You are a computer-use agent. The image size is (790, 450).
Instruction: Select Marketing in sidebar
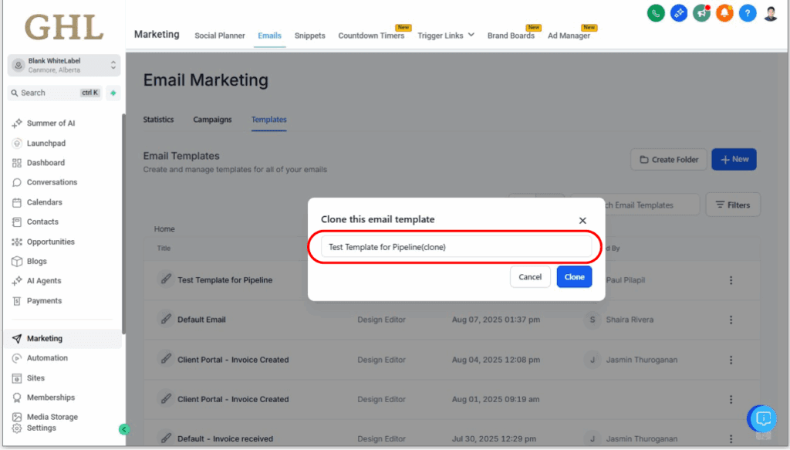(62, 339)
